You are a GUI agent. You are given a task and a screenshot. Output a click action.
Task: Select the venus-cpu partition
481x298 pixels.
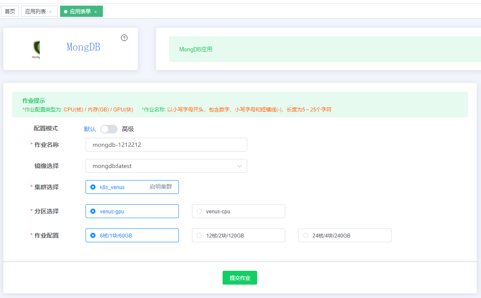[239, 211]
